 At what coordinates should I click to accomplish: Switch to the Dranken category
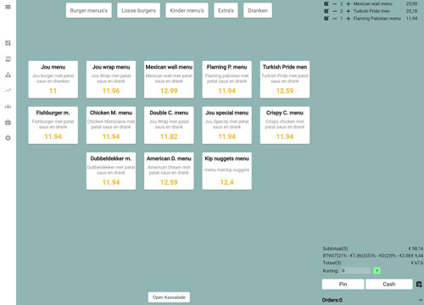coord(258,10)
